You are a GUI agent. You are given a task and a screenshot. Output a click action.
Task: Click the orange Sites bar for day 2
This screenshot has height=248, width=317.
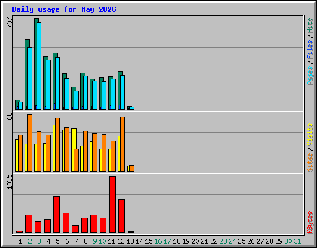(x=30, y=143)
